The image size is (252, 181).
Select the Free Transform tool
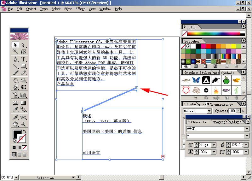point(23,87)
